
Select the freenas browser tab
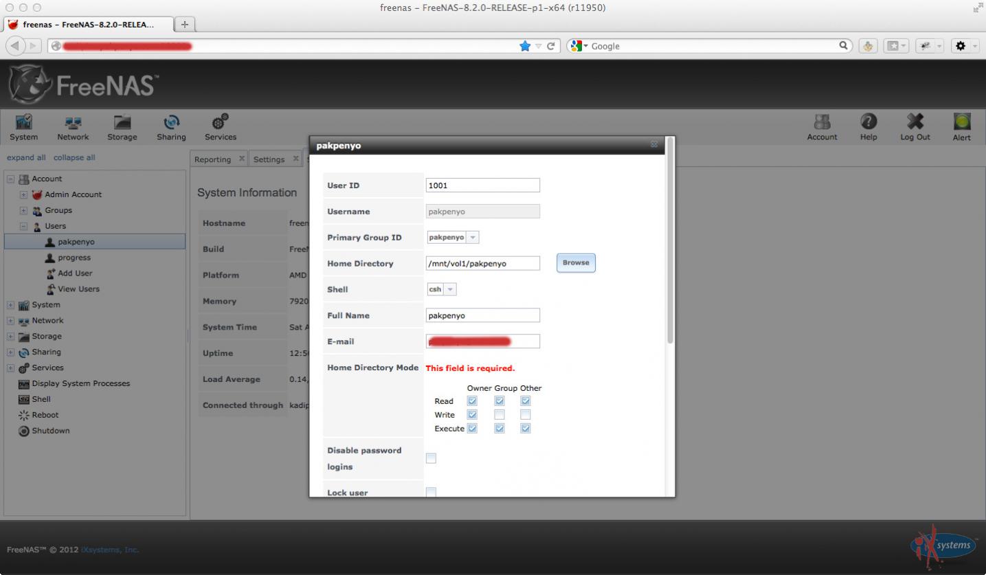coord(89,24)
